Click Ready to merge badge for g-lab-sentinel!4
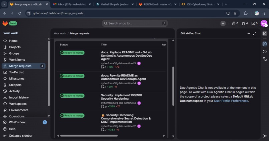The width and height of the screenshot is (269, 141). (72, 76)
